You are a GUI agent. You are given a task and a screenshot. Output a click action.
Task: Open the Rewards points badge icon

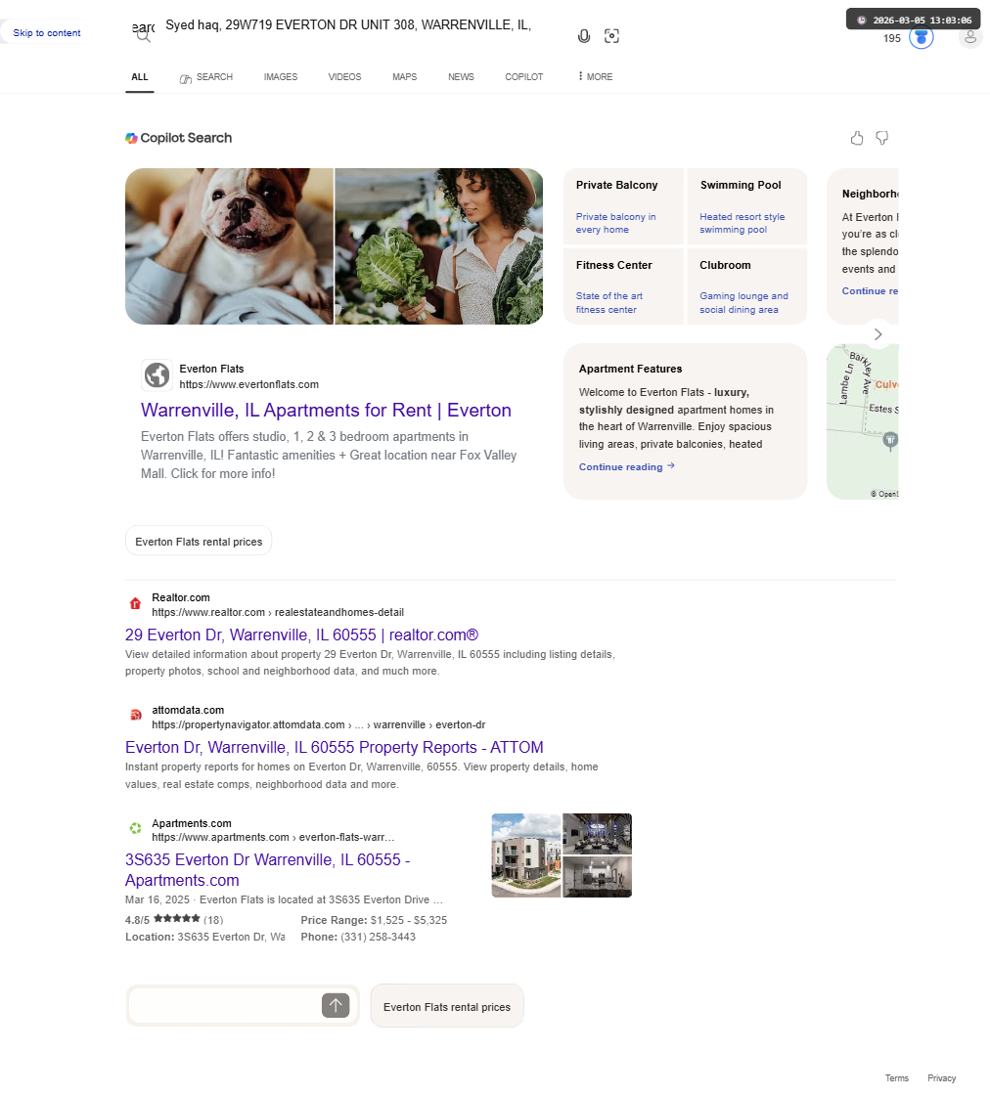click(922, 37)
